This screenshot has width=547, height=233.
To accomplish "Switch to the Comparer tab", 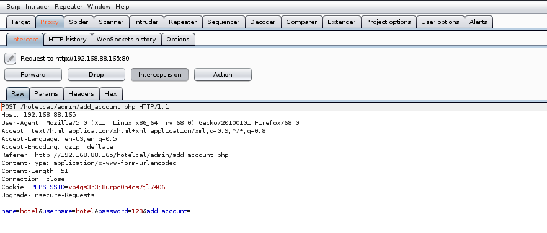I will pyautogui.click(x=301, y=22).
